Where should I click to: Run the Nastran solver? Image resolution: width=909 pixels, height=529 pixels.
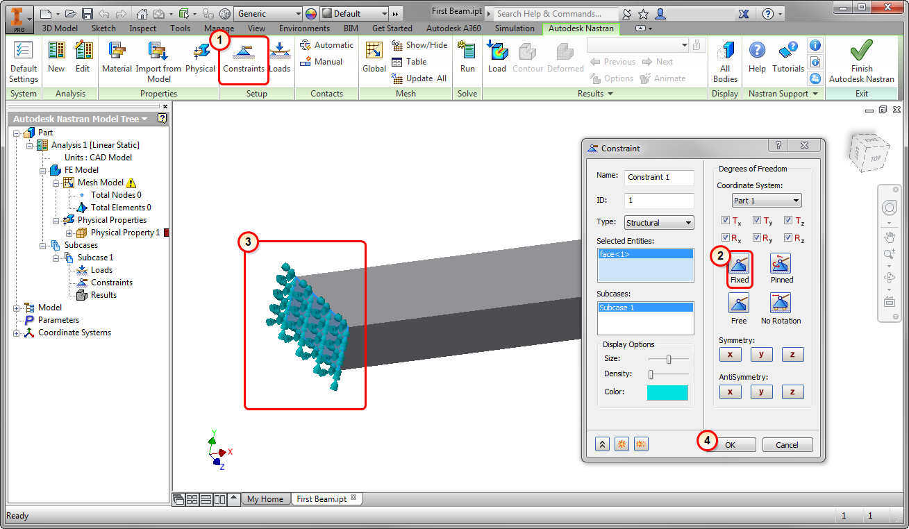467,57
